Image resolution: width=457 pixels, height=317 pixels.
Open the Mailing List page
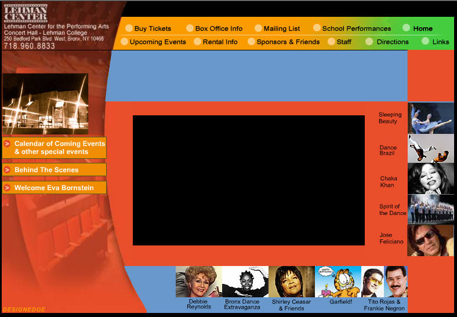coord(282,28)
